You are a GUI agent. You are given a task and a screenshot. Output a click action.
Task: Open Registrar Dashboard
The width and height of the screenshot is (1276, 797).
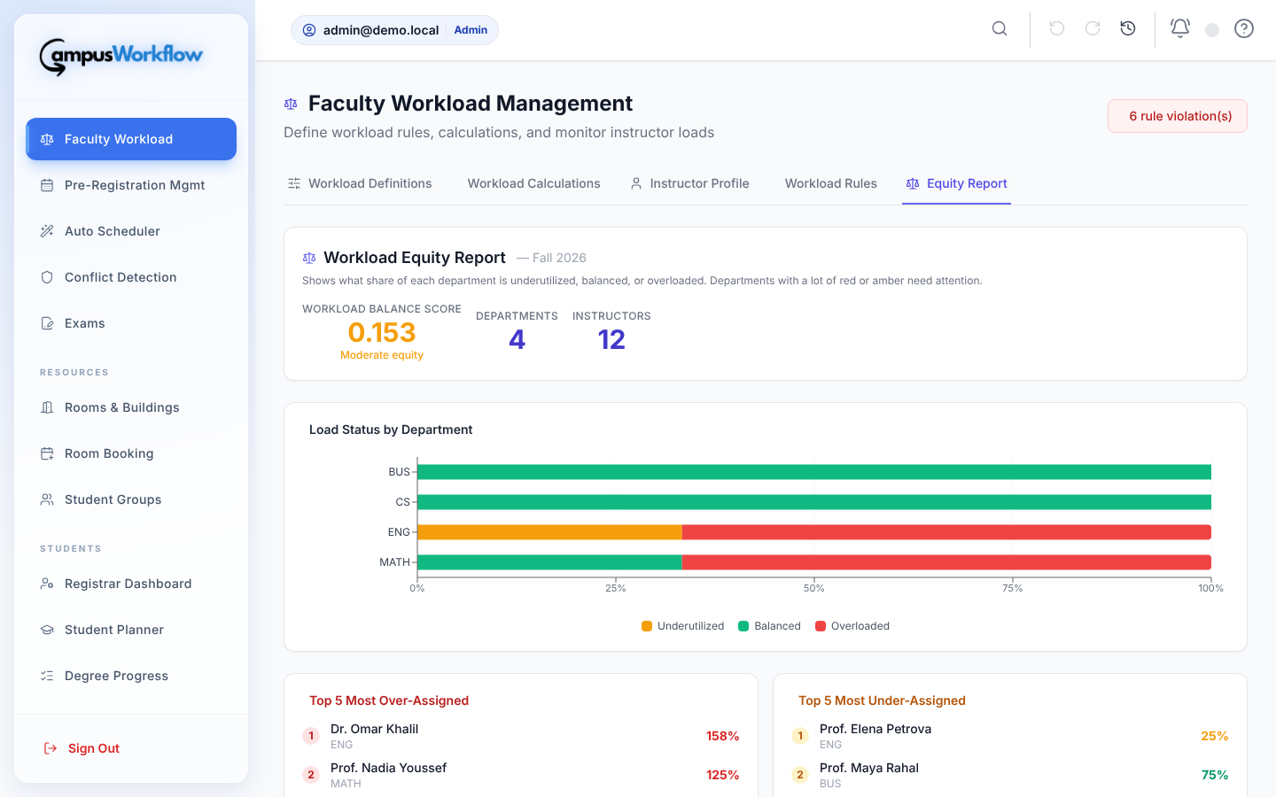tap(131, 584)
